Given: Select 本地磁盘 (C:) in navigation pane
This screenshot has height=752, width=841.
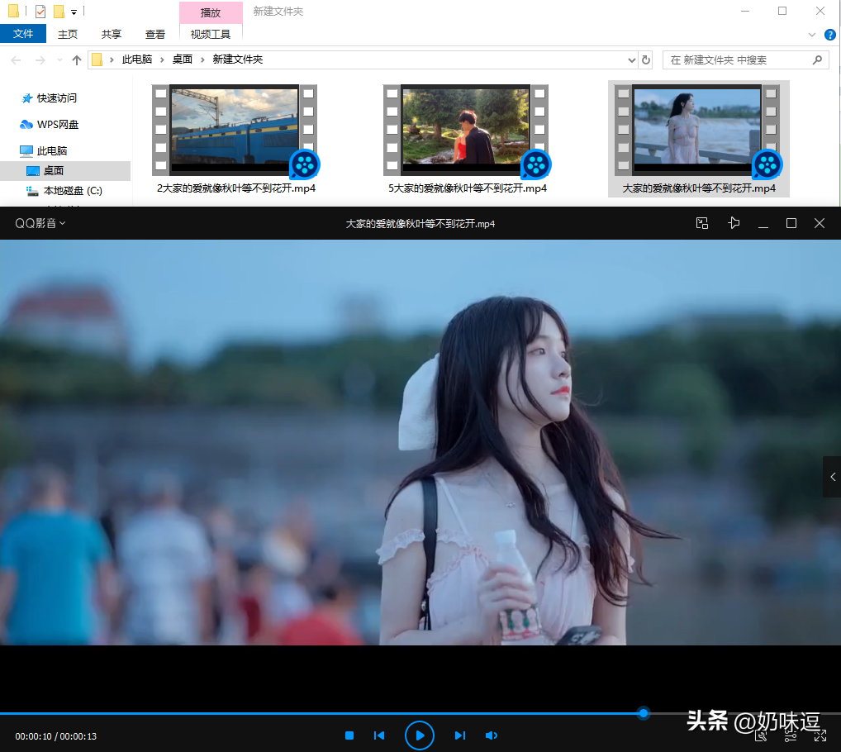Looking at the screenshot, I should (64, 190).
